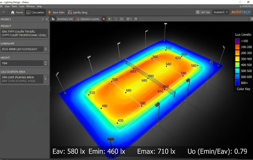Select the floodlight pole at the far left
Viewport: 253px width, 160px height.
point(60,83)
